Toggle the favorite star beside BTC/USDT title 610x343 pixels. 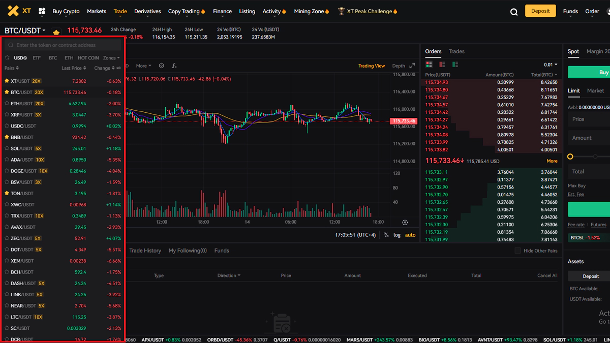click(x=56, y=32)
